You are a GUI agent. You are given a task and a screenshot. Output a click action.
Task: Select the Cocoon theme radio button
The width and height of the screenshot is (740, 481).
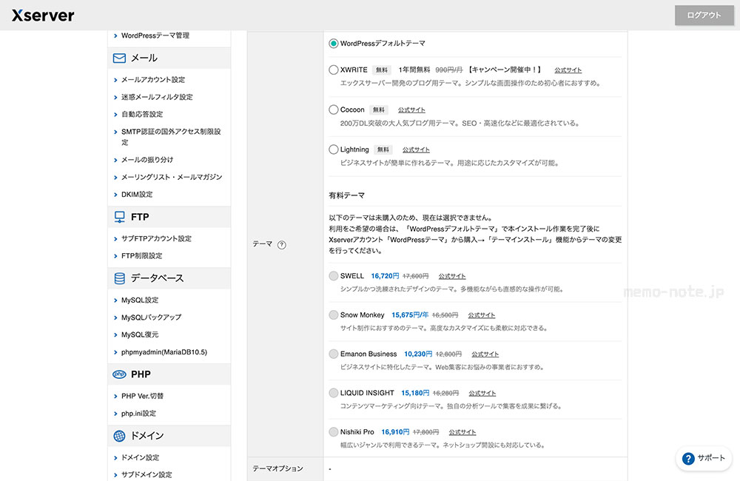click(333, 110)
